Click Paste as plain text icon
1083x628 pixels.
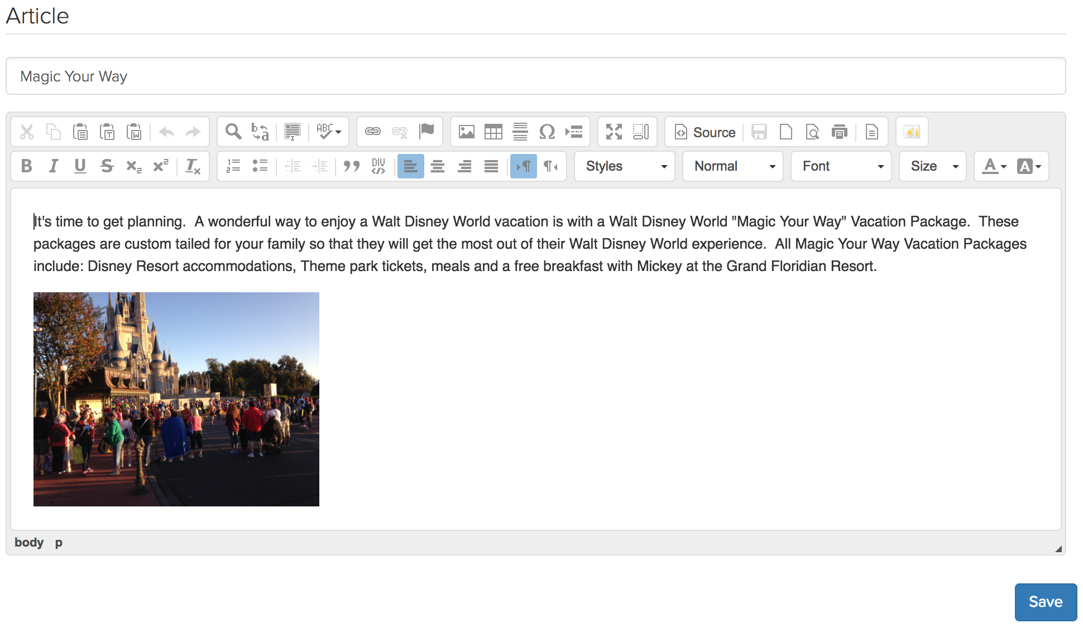click(107, 132)
